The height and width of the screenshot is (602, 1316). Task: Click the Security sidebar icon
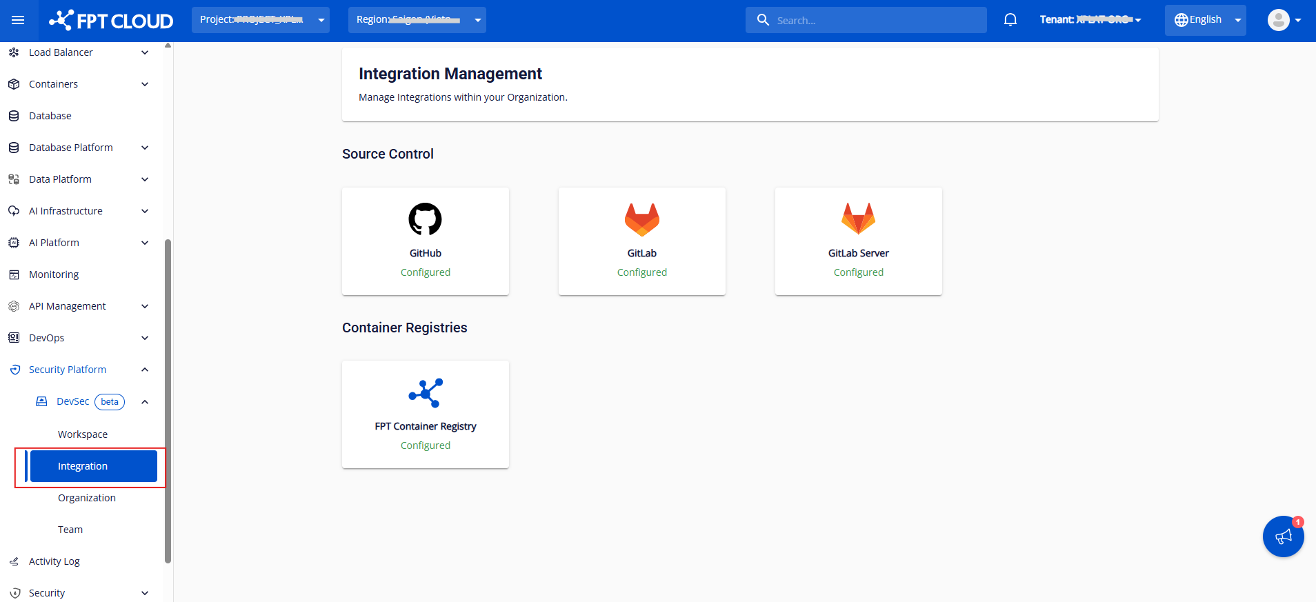(15, 593)
